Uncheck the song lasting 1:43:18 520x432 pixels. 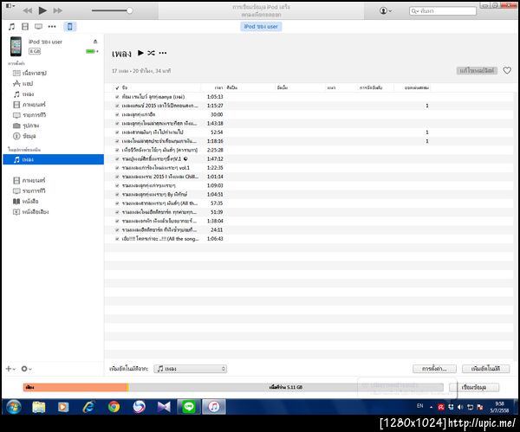pos(117,123)
